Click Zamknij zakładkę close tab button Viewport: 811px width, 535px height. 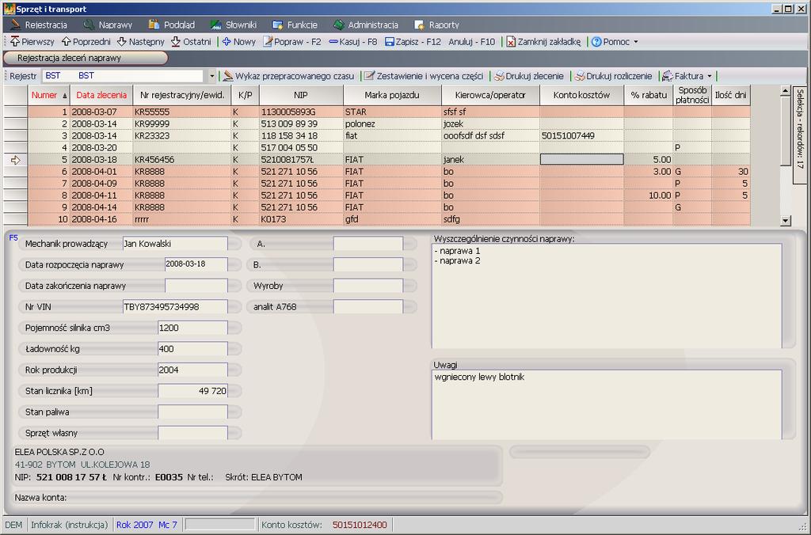[543, 42]
